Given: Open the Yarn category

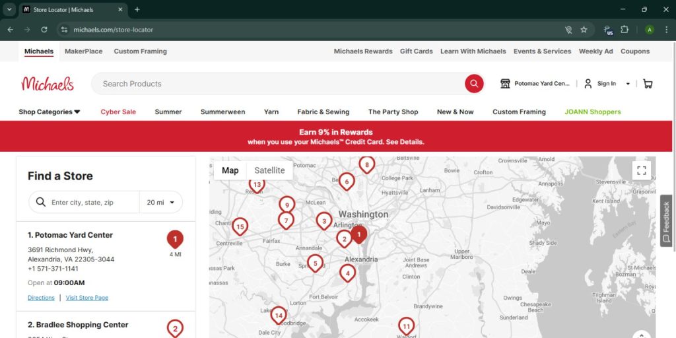Looking at the screenshot, I should [x=271, y=112].
